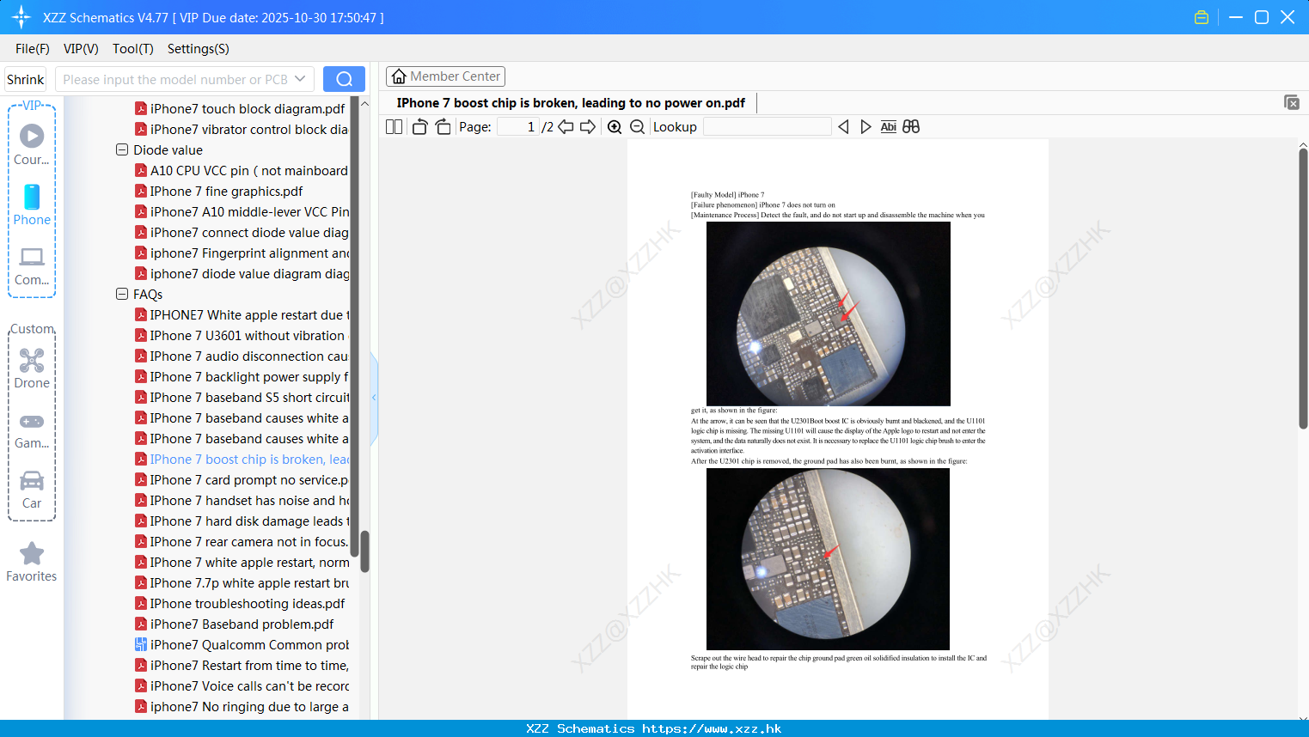Open the VIP(V) menu
1309x737 pixels.
(x=81, y=49)
